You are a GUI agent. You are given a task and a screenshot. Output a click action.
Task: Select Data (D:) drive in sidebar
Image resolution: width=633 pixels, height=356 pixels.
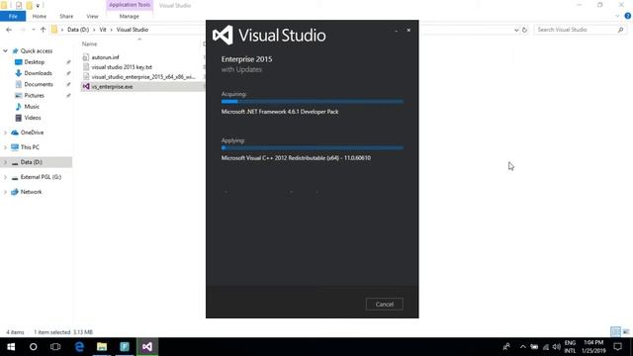[x=31, y=162]
